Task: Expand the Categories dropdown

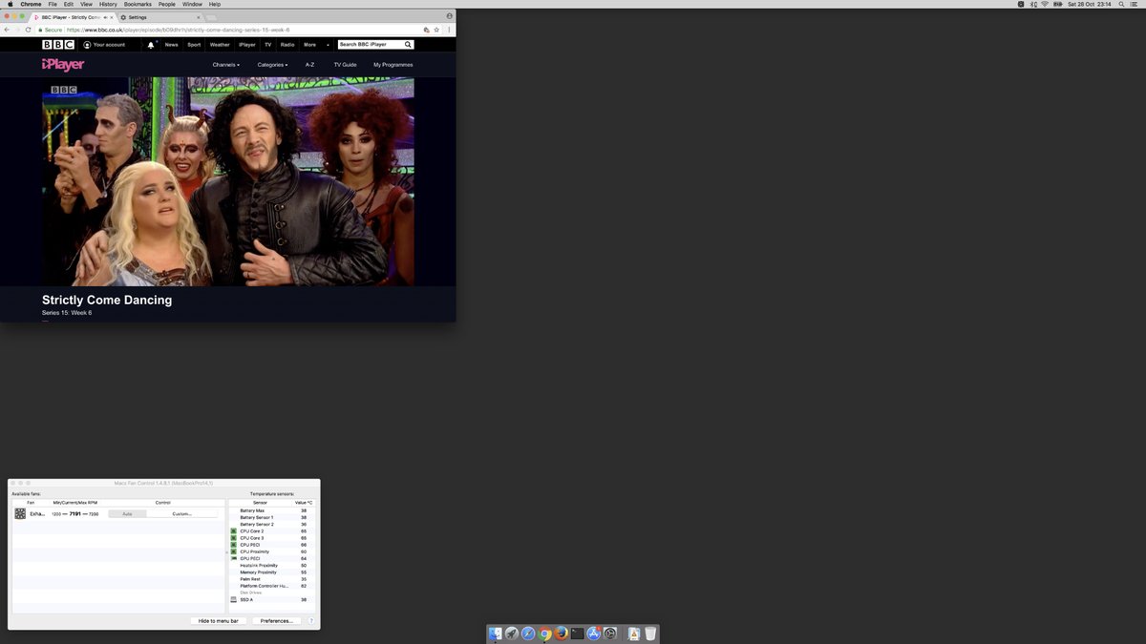Action: click(x=272, y=65)
